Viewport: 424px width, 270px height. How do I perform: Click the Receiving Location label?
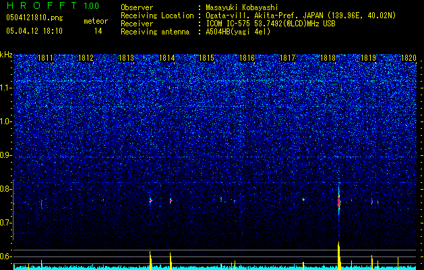[157, 16]
